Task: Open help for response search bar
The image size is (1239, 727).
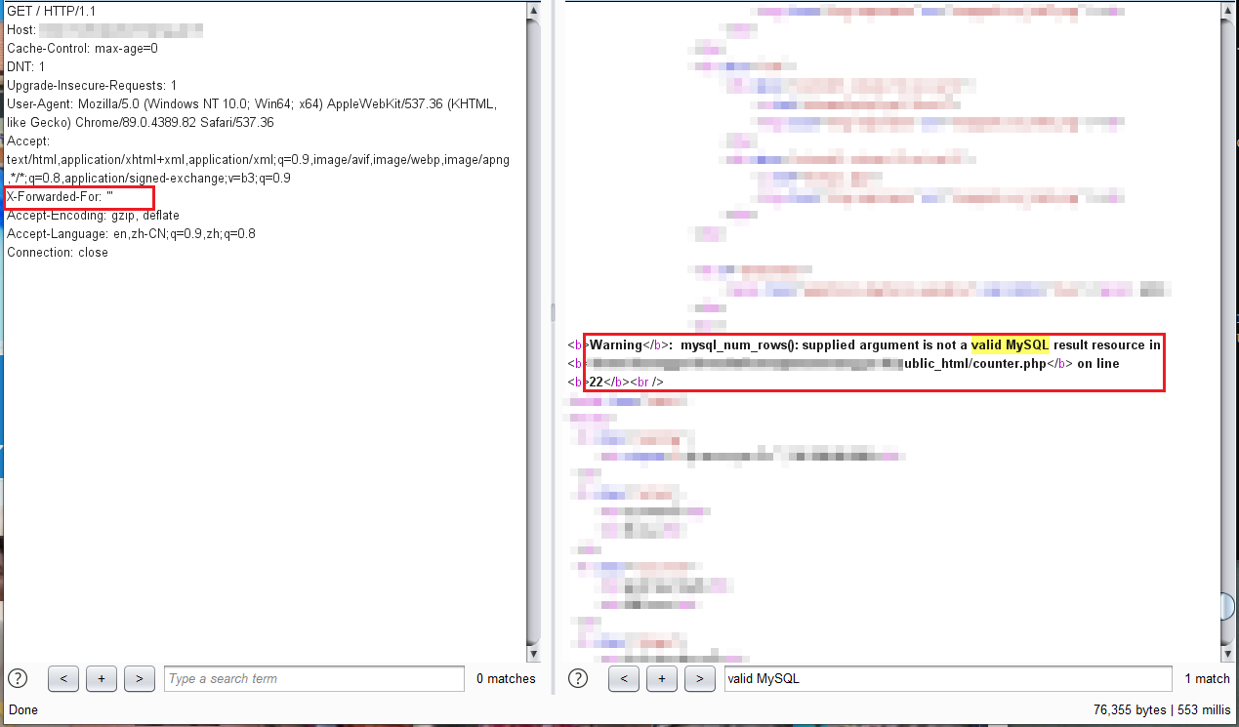Action: [578, 678]
